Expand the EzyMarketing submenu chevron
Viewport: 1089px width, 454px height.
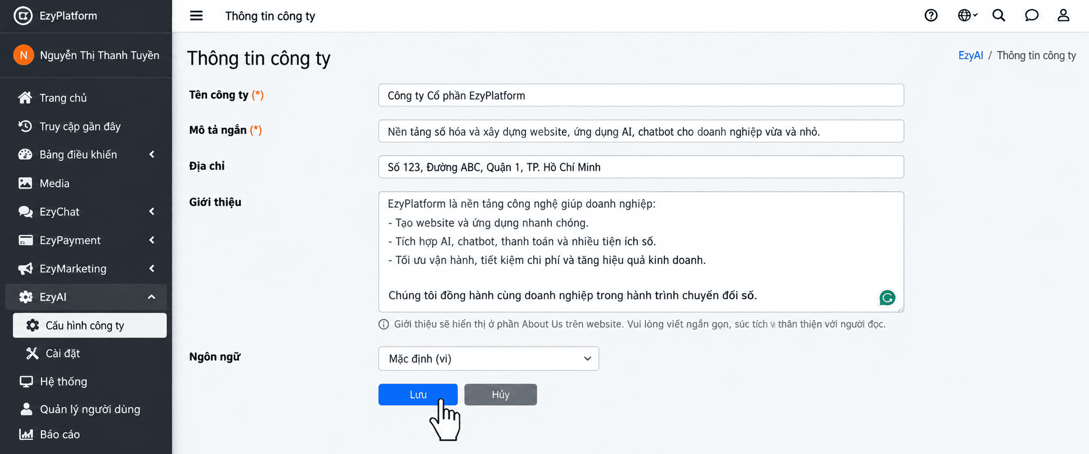coord(152,269)
